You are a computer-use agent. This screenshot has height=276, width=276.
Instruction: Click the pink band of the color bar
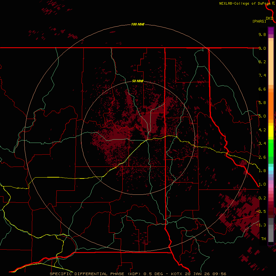(271, 186)
